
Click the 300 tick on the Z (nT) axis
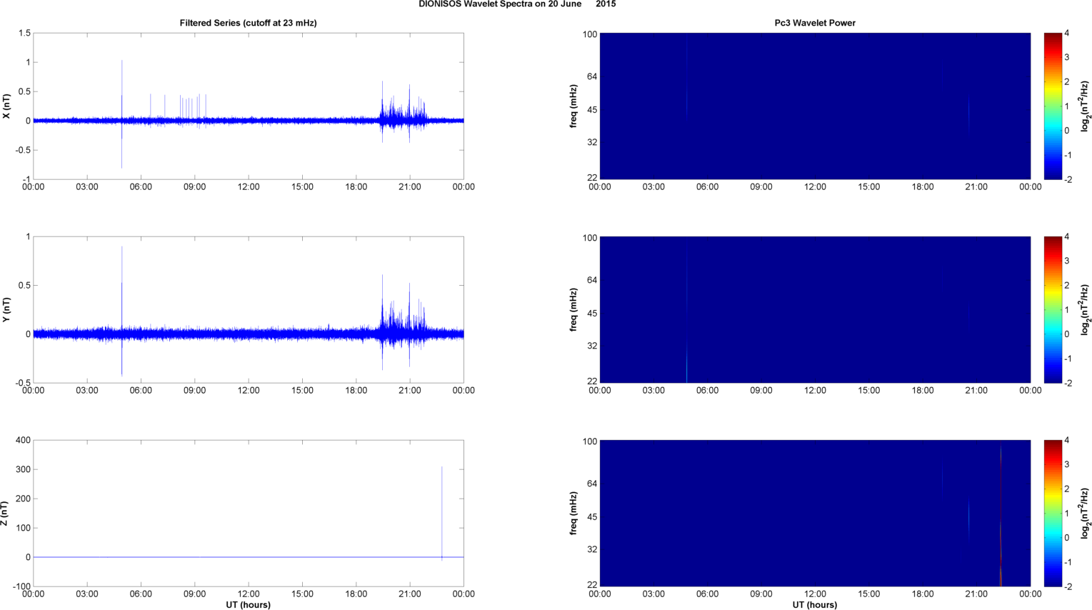click(23, 469)
